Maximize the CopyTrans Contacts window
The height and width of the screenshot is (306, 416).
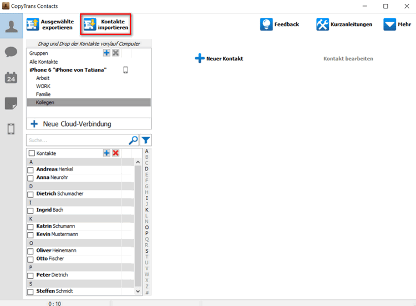[385, 6]
